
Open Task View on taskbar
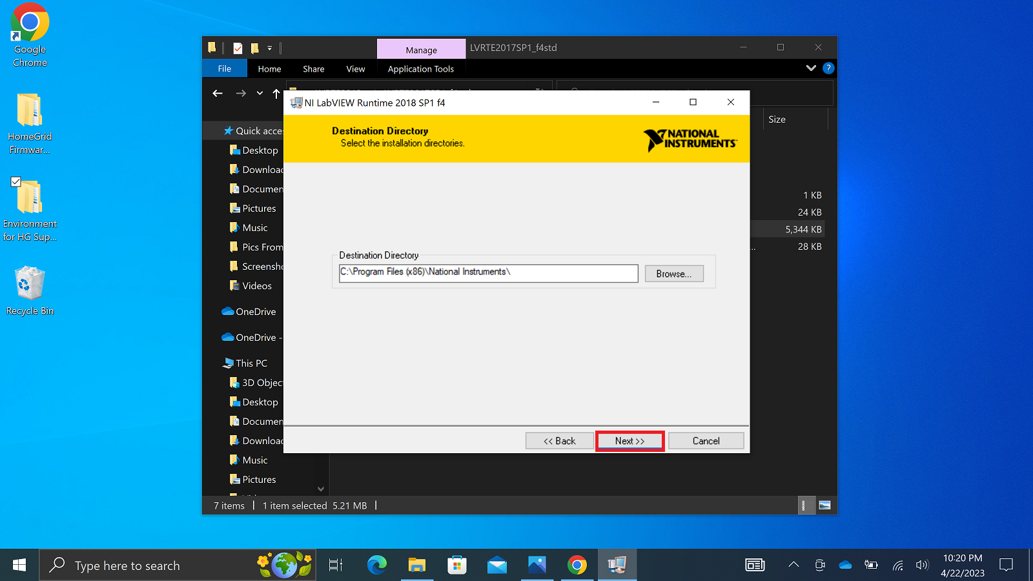(336, 566)
